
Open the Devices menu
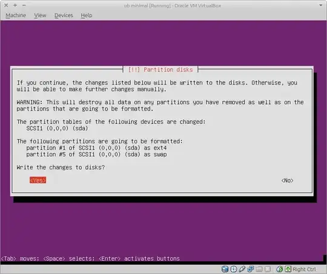pos(64,15)
